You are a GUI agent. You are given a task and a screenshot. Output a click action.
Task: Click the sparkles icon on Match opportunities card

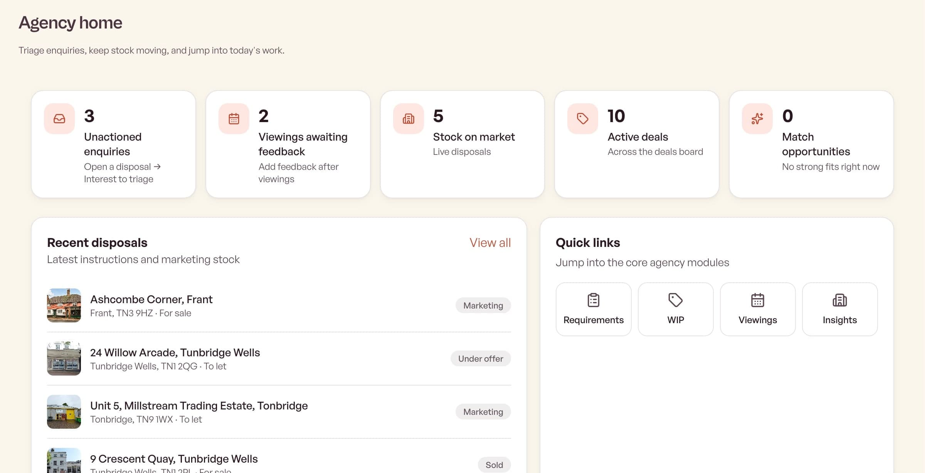757,119
